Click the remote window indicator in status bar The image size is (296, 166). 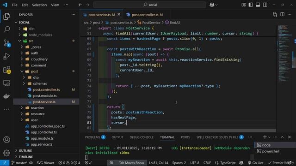coord(5,163)
